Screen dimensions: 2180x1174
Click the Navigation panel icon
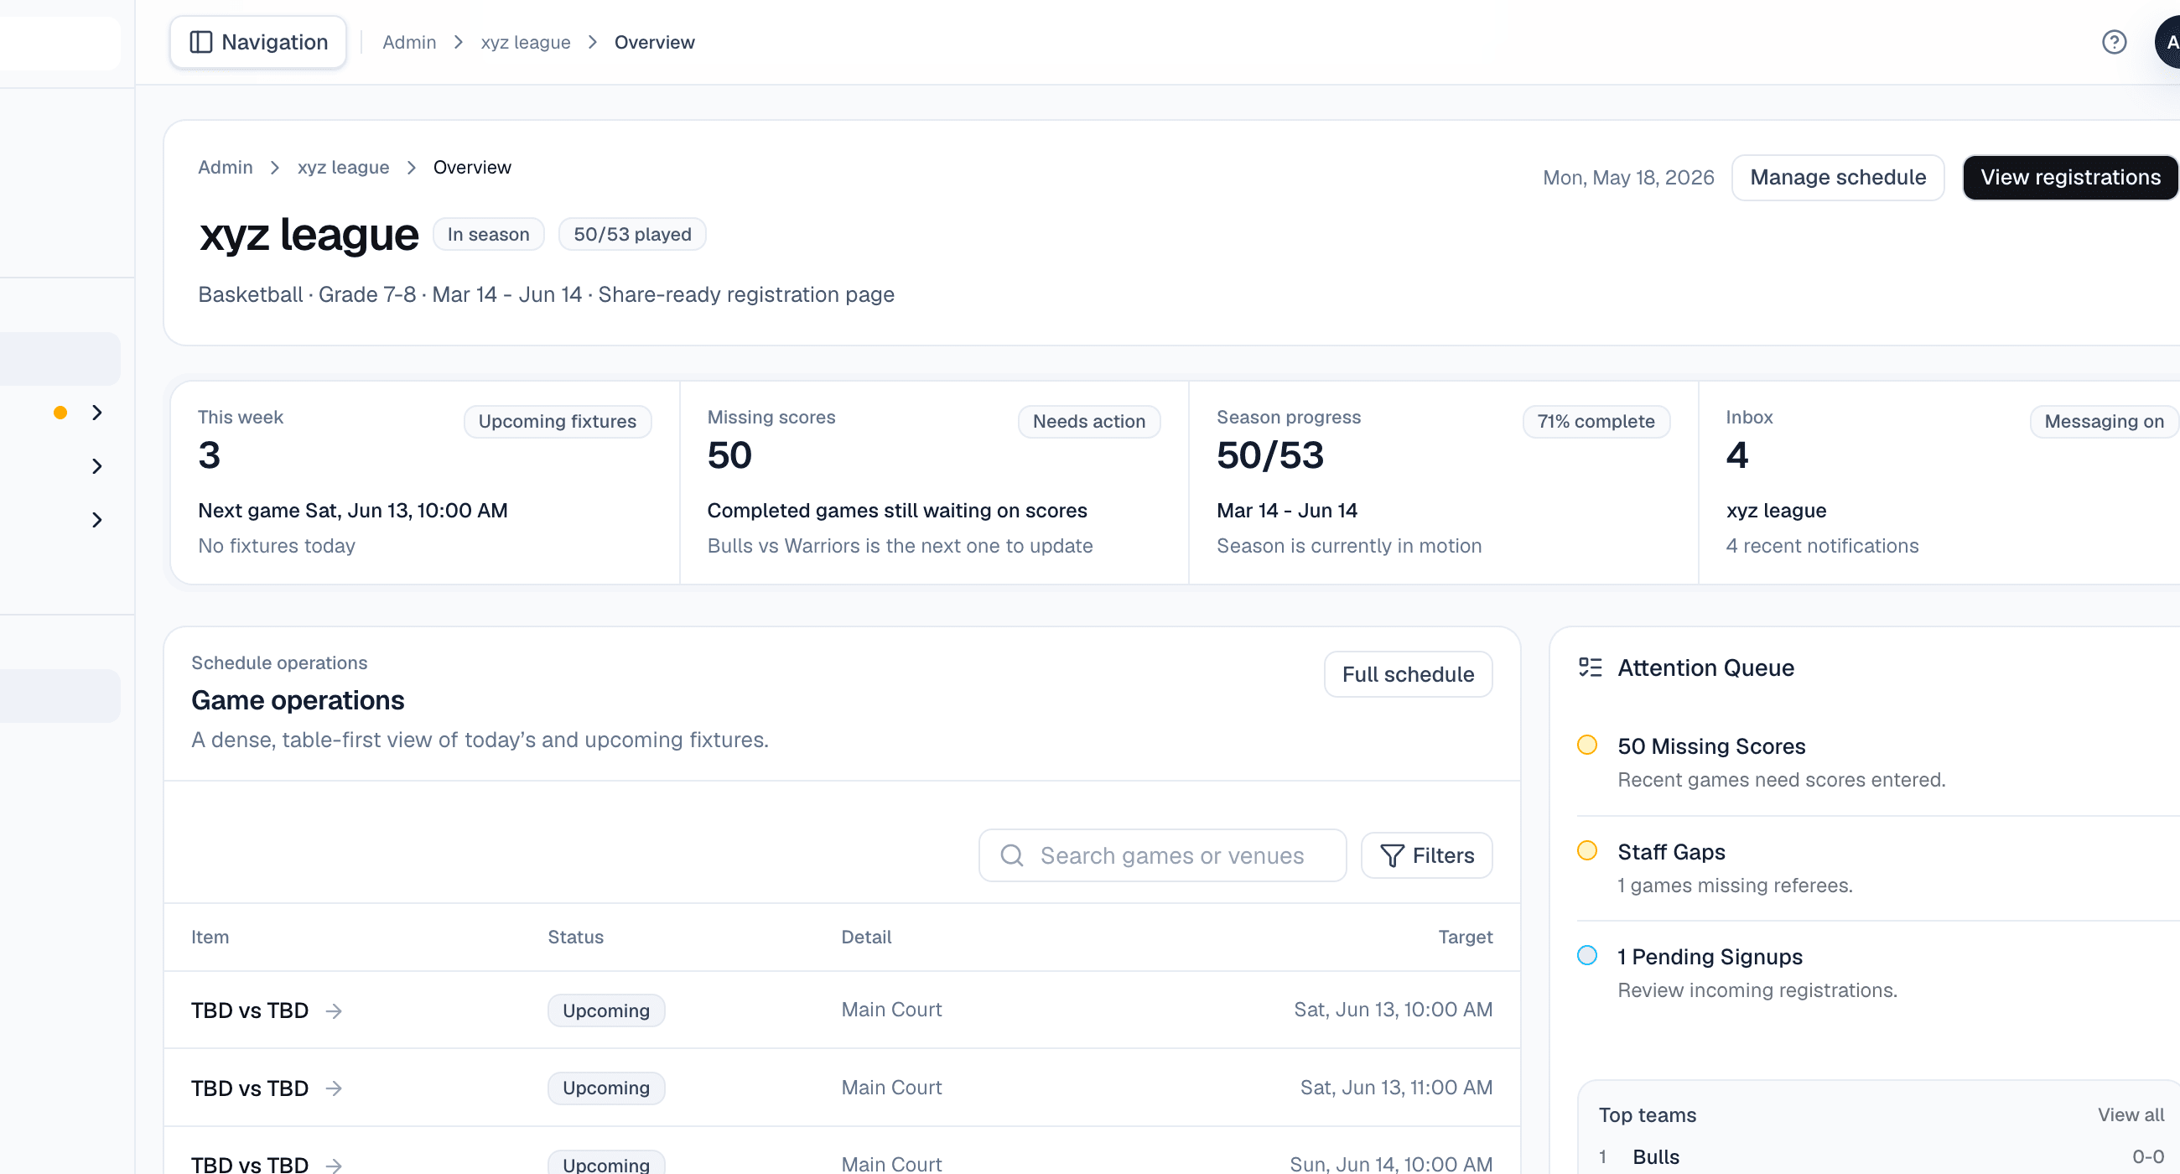pyautogui.click(x=200, y=42)
